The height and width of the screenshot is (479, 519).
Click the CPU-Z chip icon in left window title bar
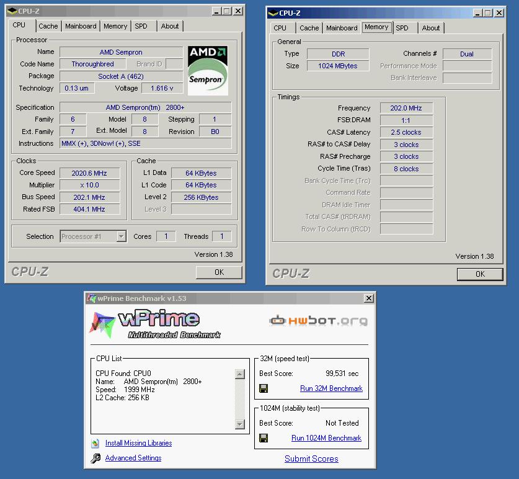12,11
